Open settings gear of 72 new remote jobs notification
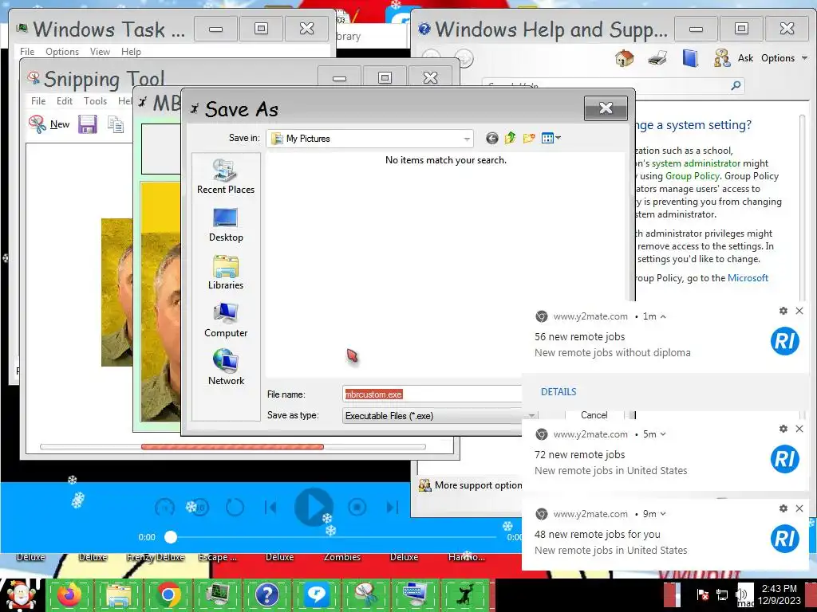 point(783,429)
